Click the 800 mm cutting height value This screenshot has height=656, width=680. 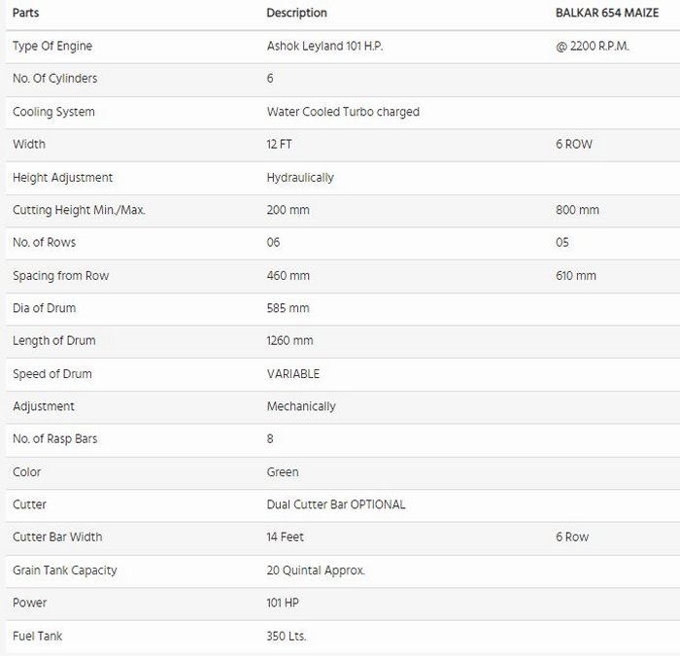coord(577,210)
